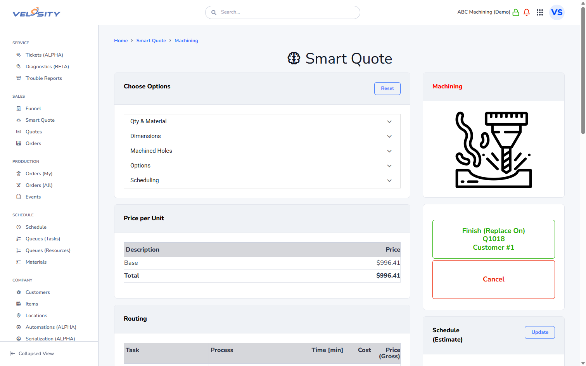Open Diagnostics (BETA) page

[x=47, y=66]
